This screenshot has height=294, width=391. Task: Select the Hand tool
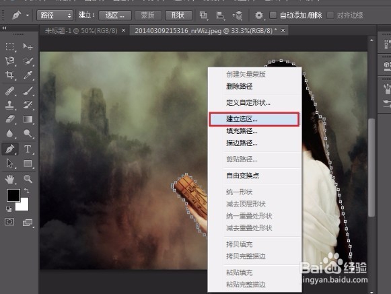click(9, 179)
